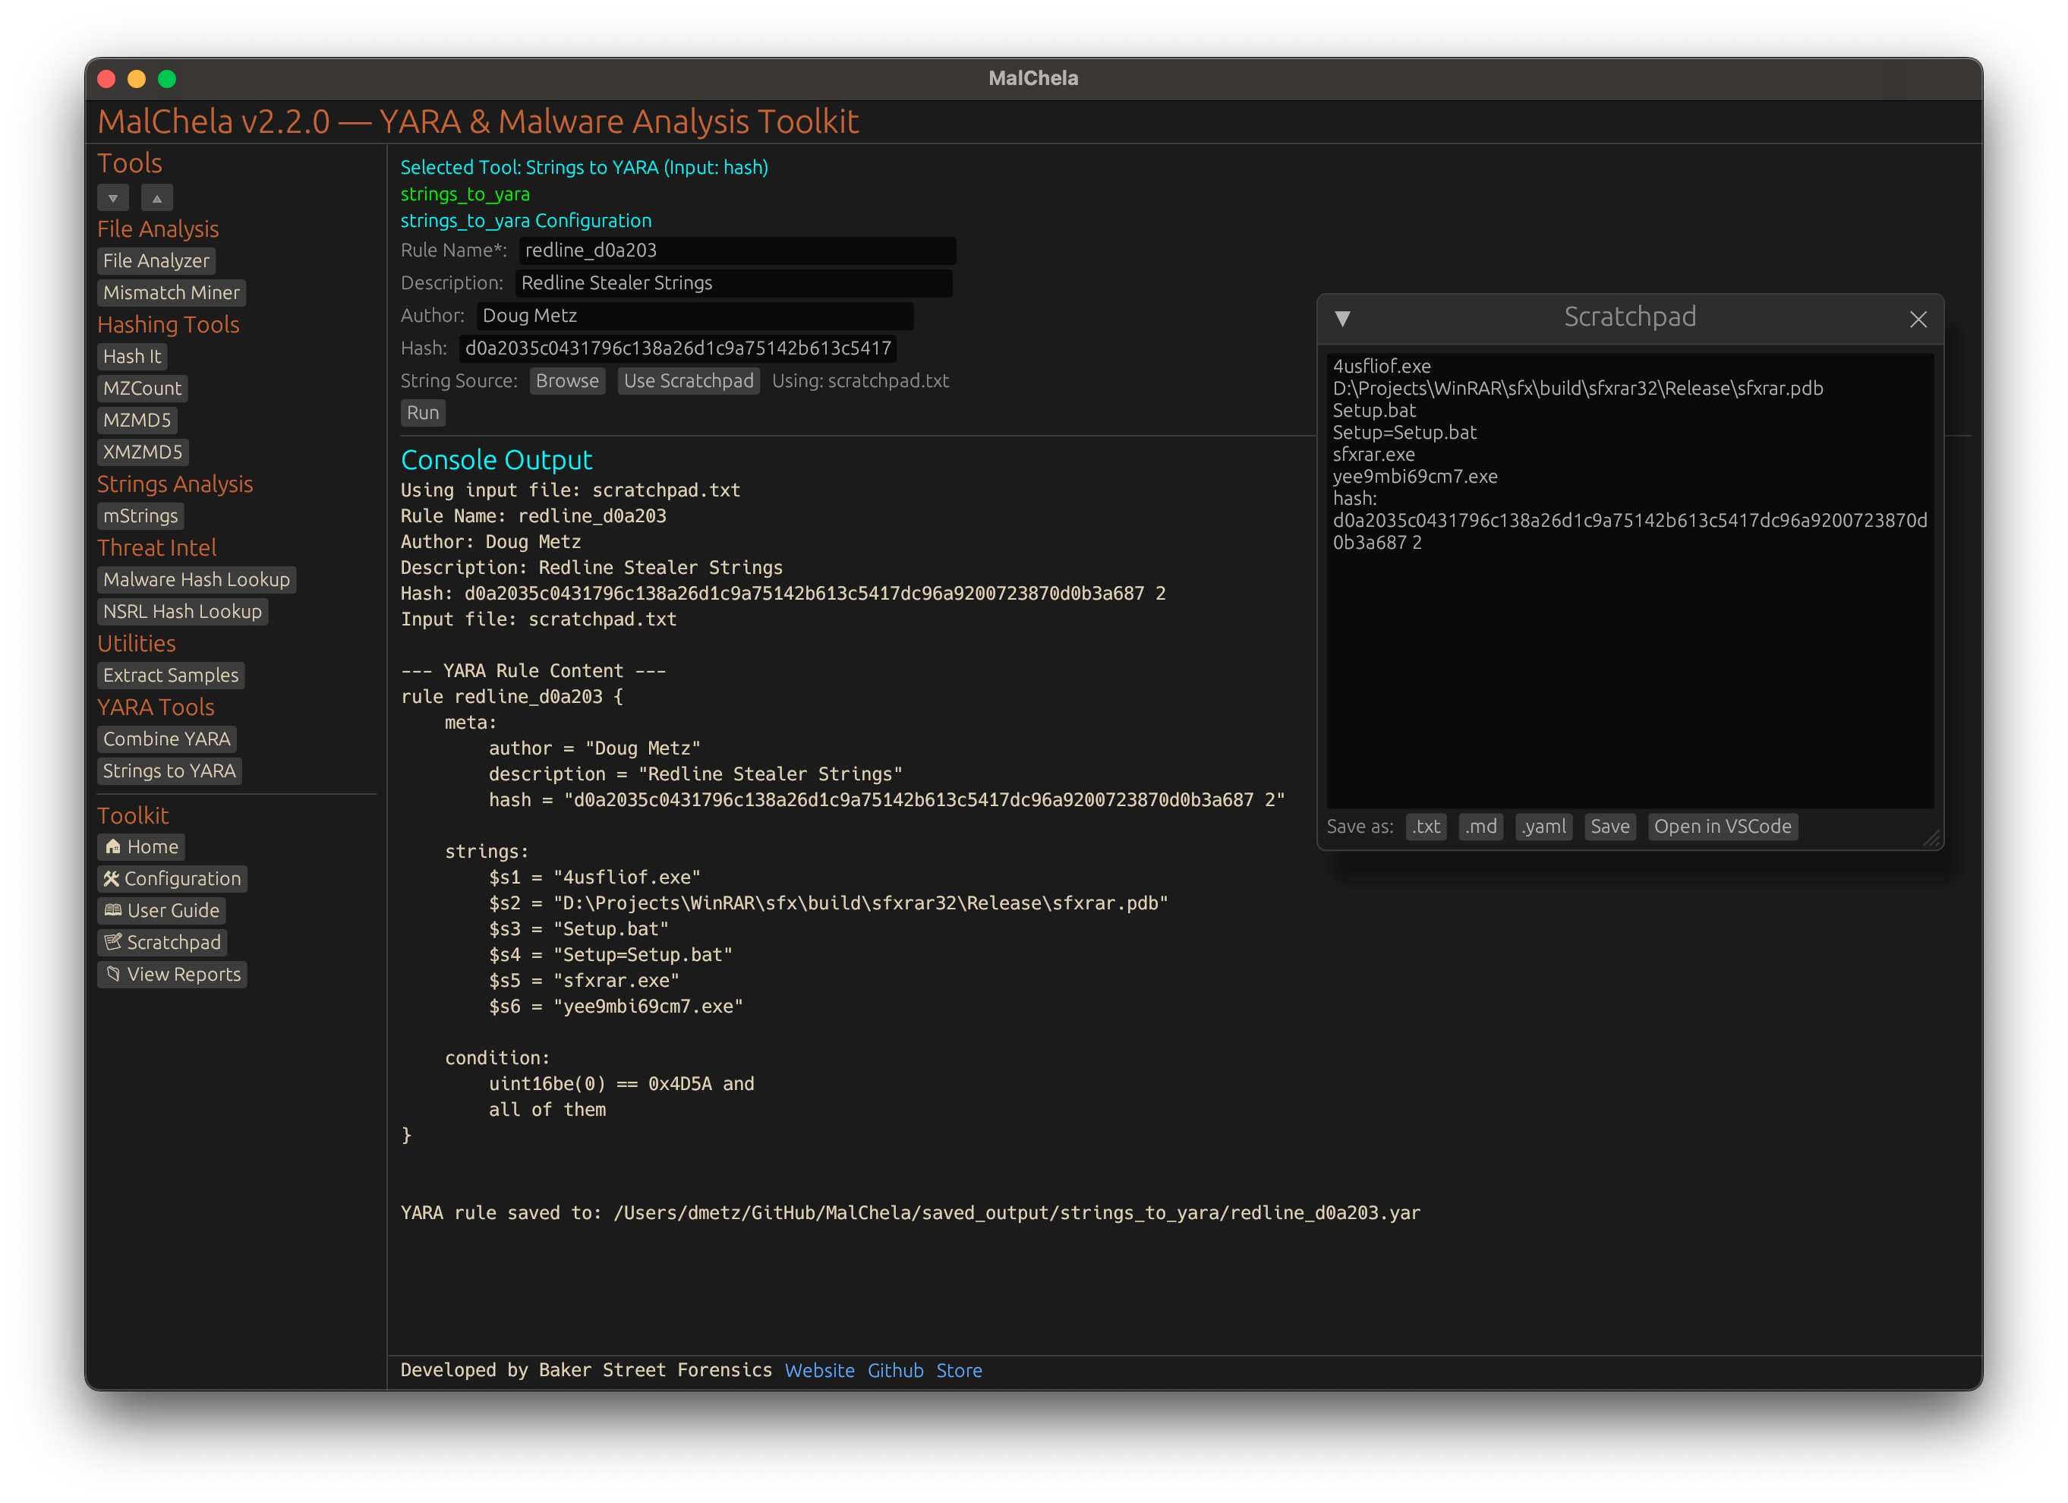The image size is (2068, 1503).
Task: Open the MZCount tool
Action: [x=142, y=389]
